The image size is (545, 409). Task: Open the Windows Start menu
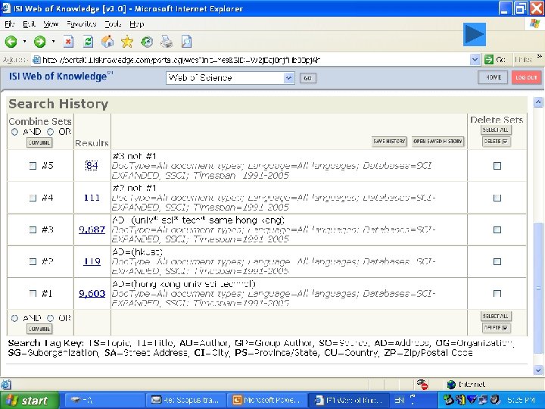30,401
